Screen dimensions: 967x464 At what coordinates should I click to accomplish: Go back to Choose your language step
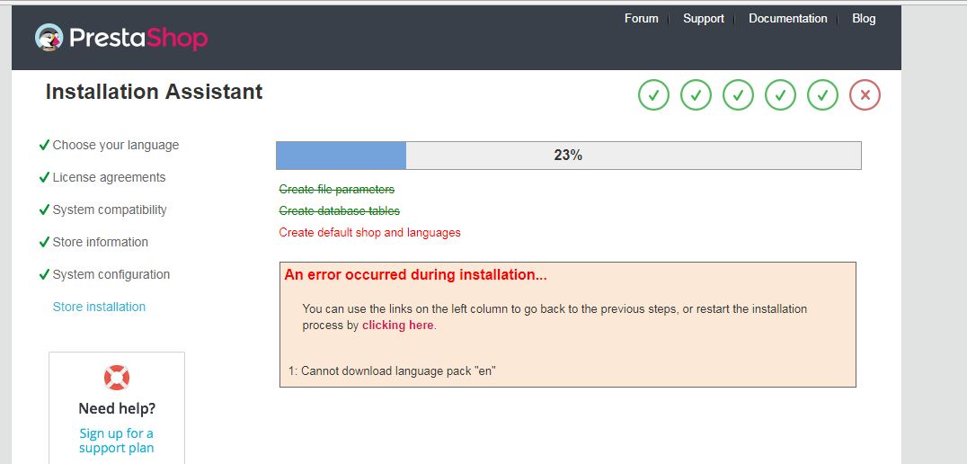[116, 145]
